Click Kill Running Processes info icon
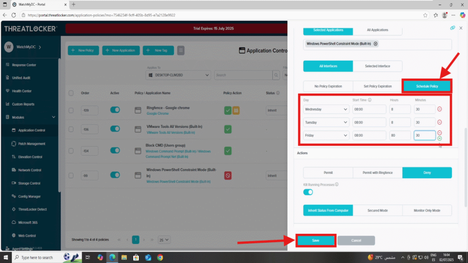This screenshot has height=263, width=468. pyautogui.click(x=337, y=184)
